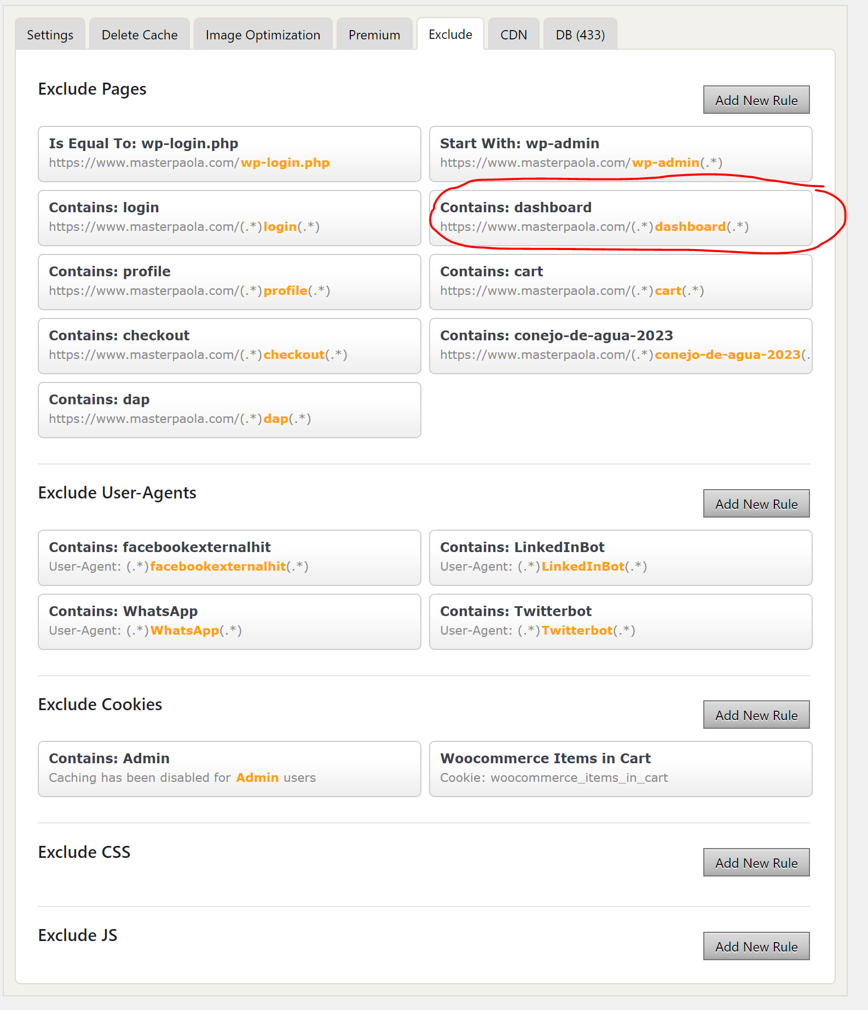
Task: Add new rule for Exclude User-Agents
Action: click(756, 503)
